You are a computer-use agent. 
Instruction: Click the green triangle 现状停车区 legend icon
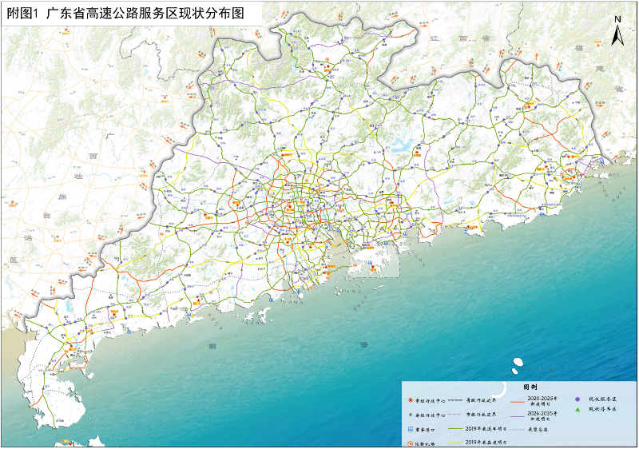[x=577, y=410]
